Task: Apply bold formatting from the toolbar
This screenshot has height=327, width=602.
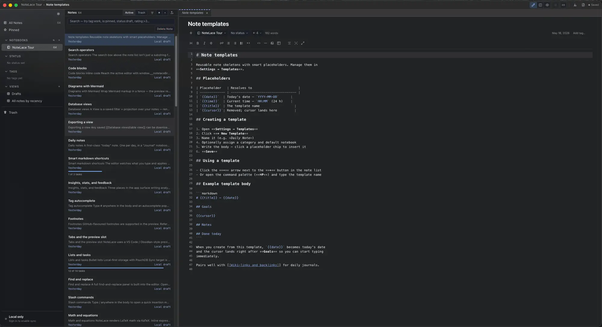Action: [x=198, y=43]
